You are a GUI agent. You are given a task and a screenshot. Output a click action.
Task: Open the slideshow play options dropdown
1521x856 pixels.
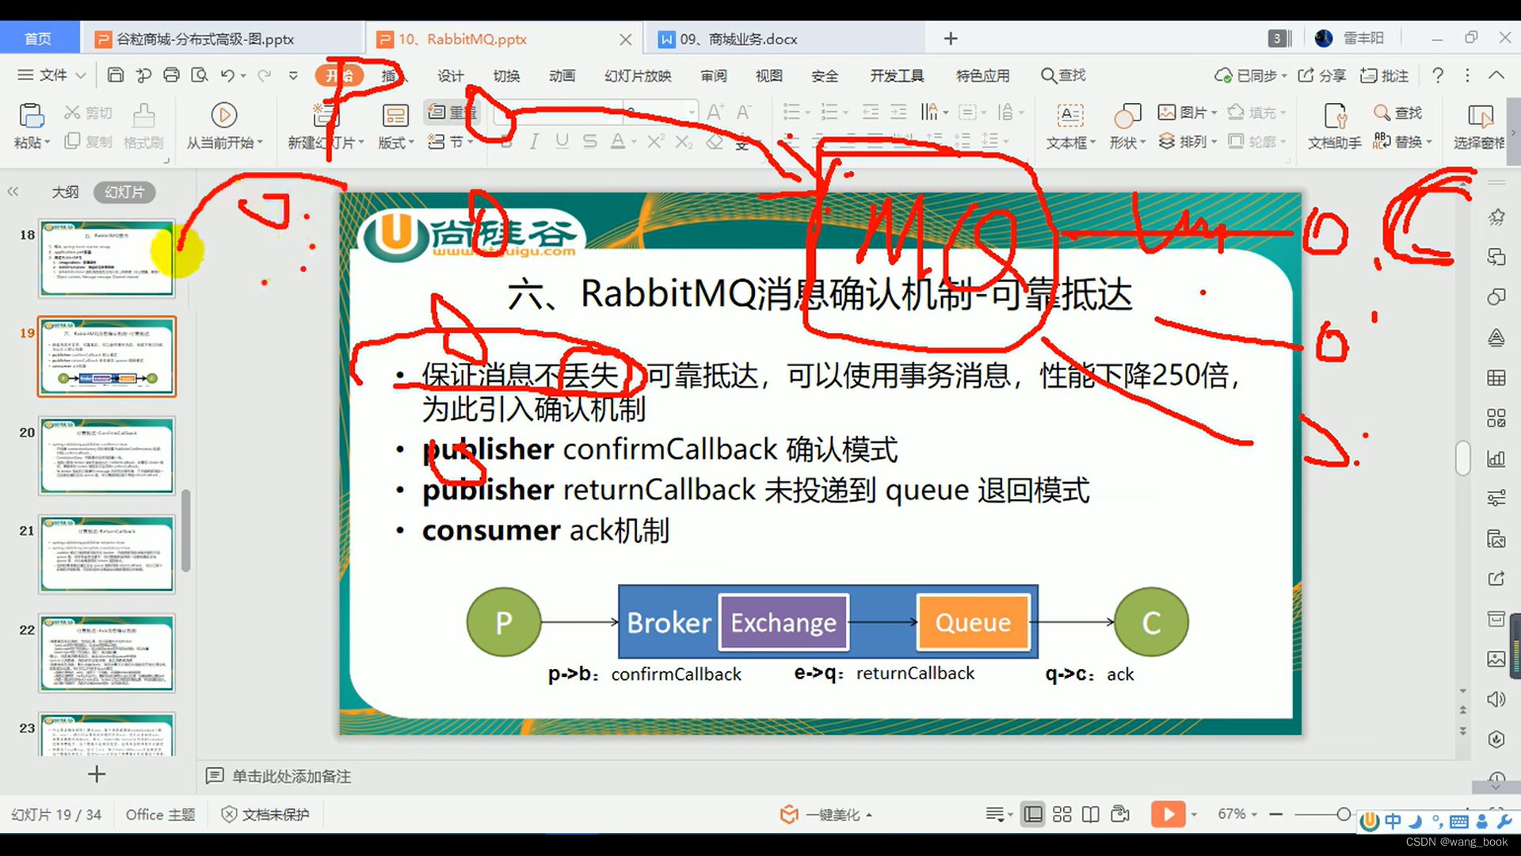point(1194,814)
